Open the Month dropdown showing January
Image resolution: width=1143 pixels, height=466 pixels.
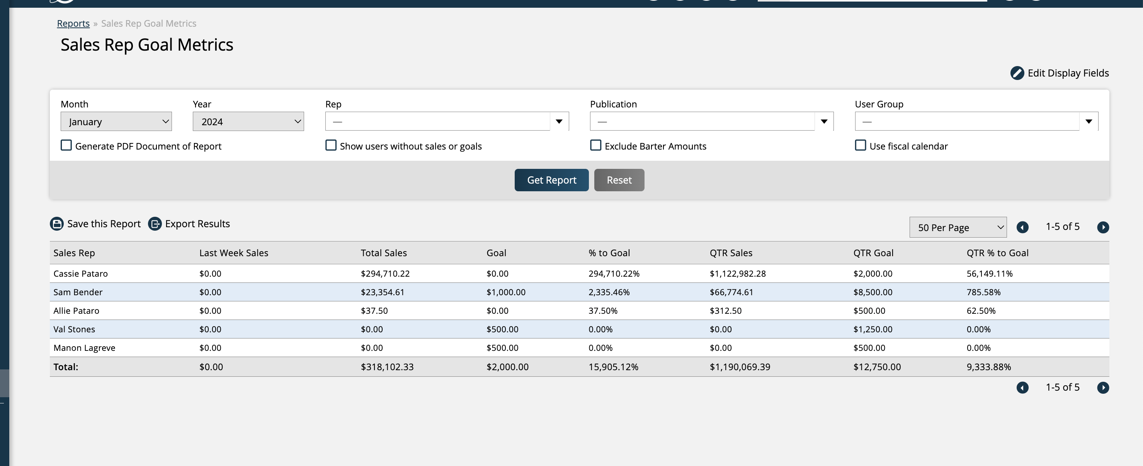click(x=116, y=122)
